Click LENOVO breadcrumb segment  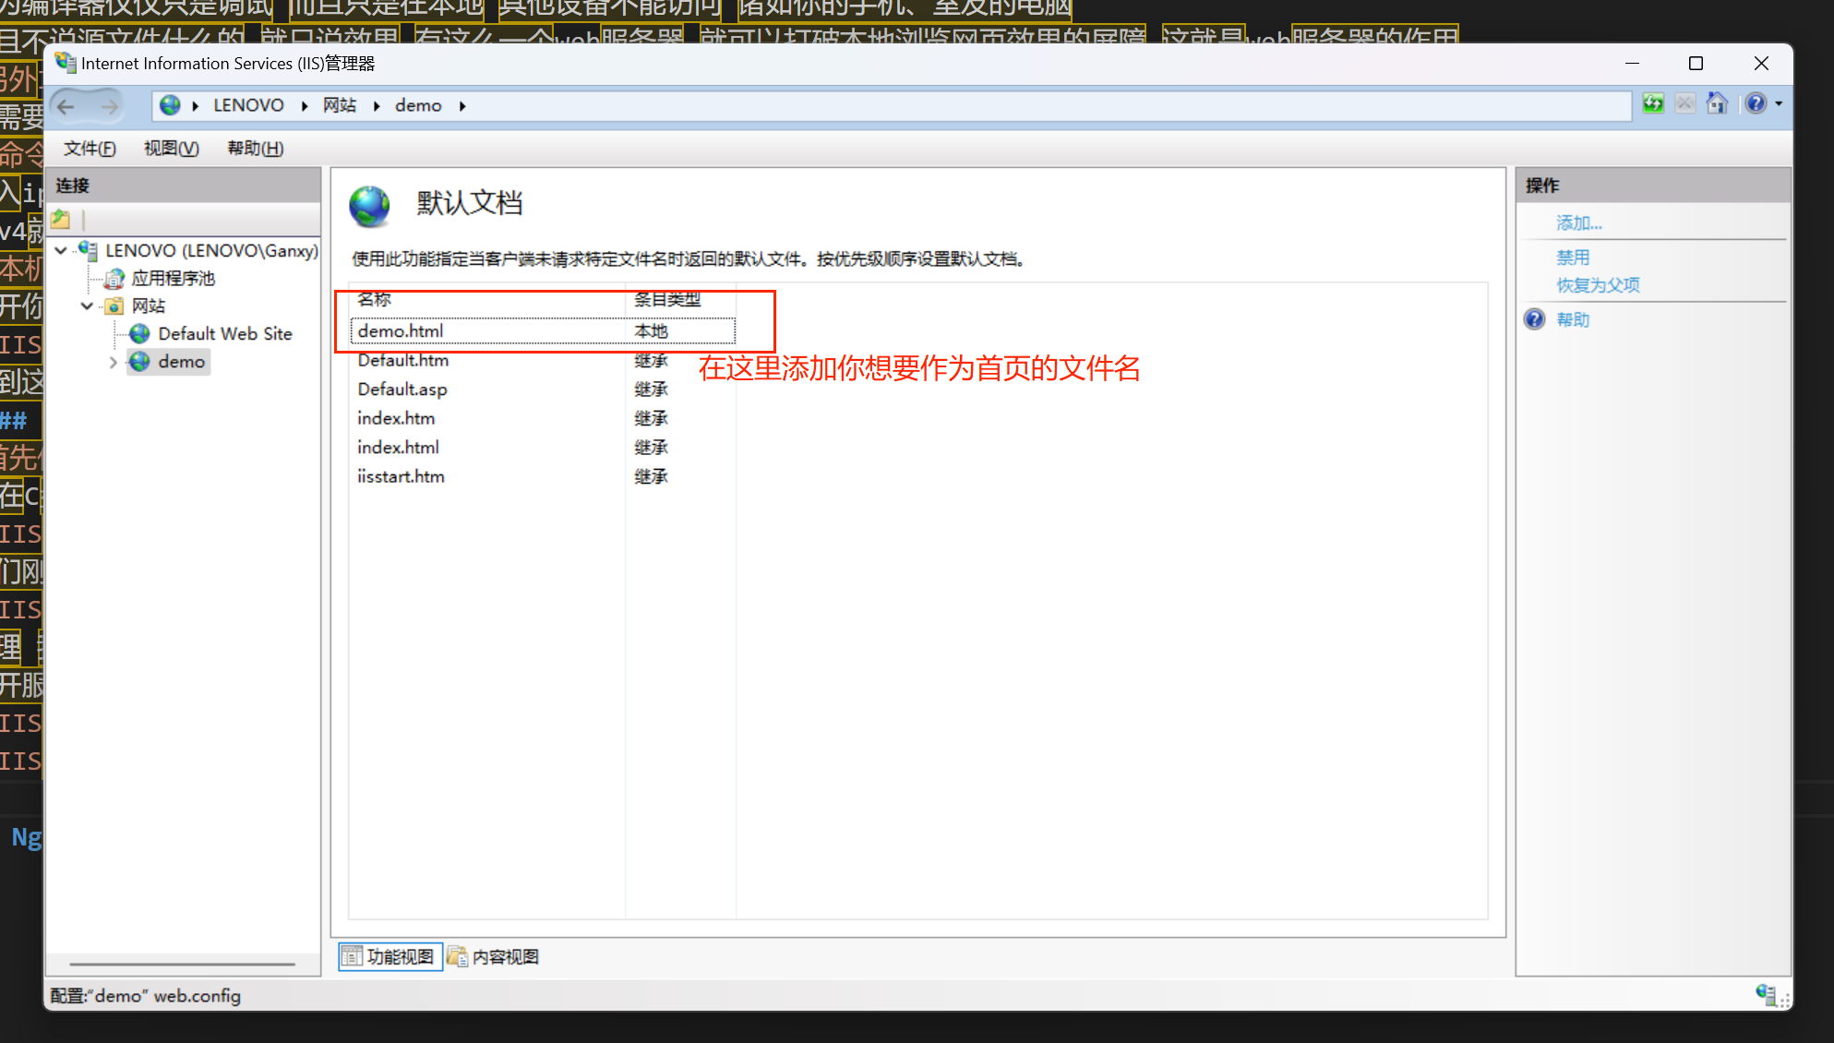click(x=248, y=105)
